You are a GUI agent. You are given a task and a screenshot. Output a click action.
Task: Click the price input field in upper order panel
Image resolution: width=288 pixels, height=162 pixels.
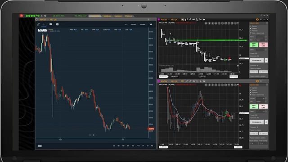tap(261, 50)
